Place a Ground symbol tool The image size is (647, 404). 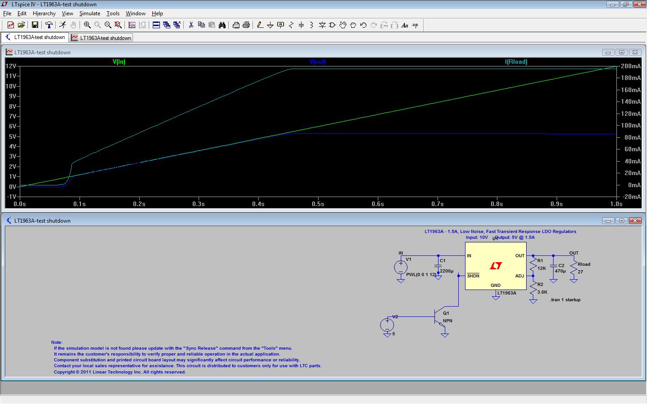tap(270, 25)
